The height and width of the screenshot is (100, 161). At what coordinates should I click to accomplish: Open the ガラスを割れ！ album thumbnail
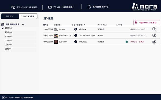click(56, 35)
